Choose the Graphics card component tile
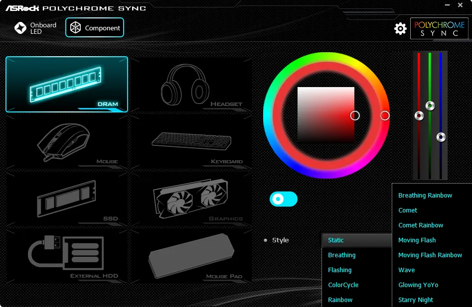The image size is (472, 307). 192,199
